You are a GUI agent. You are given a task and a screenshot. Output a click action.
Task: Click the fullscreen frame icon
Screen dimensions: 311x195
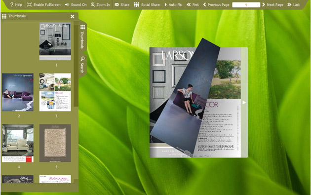[x=29, y=4]
